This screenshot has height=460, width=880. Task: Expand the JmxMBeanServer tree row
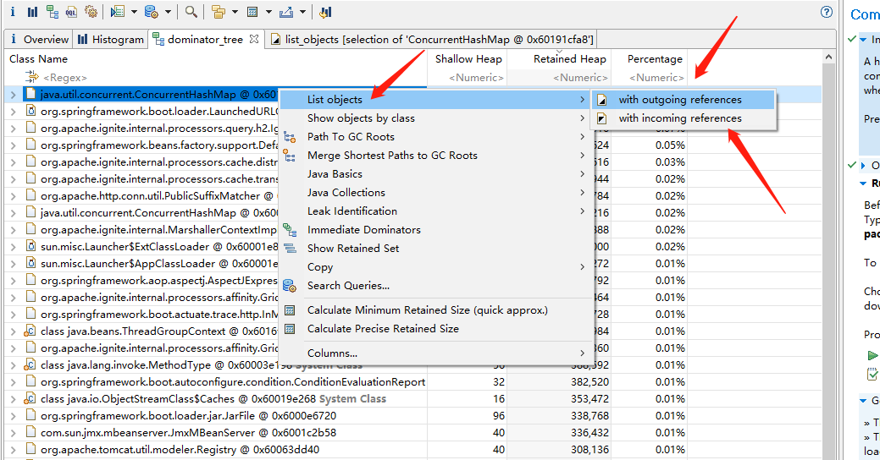13,433
